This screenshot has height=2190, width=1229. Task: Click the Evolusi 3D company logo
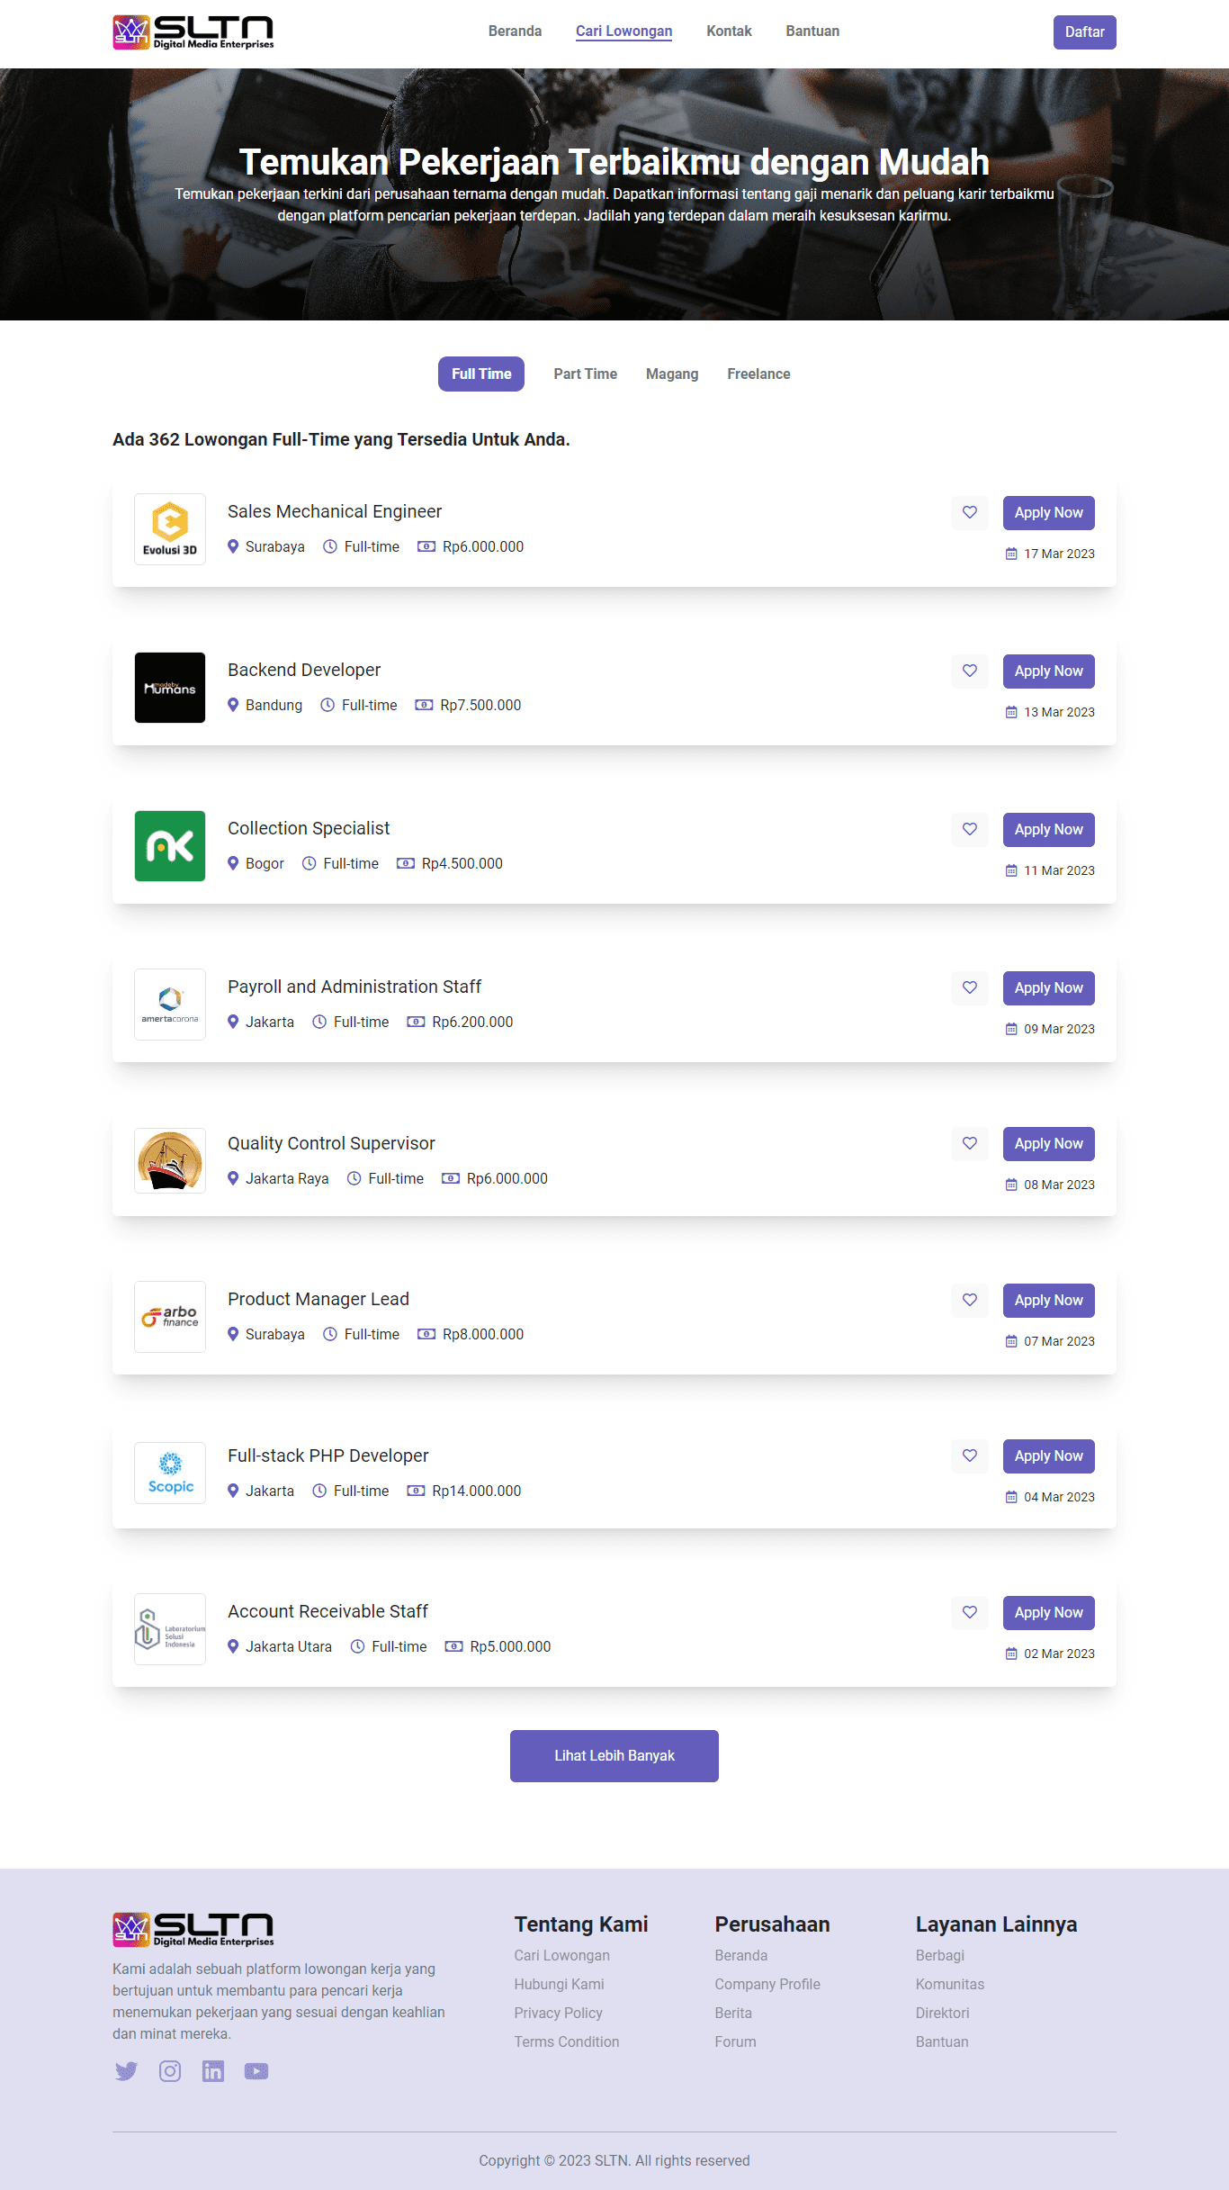pos(170,529)
